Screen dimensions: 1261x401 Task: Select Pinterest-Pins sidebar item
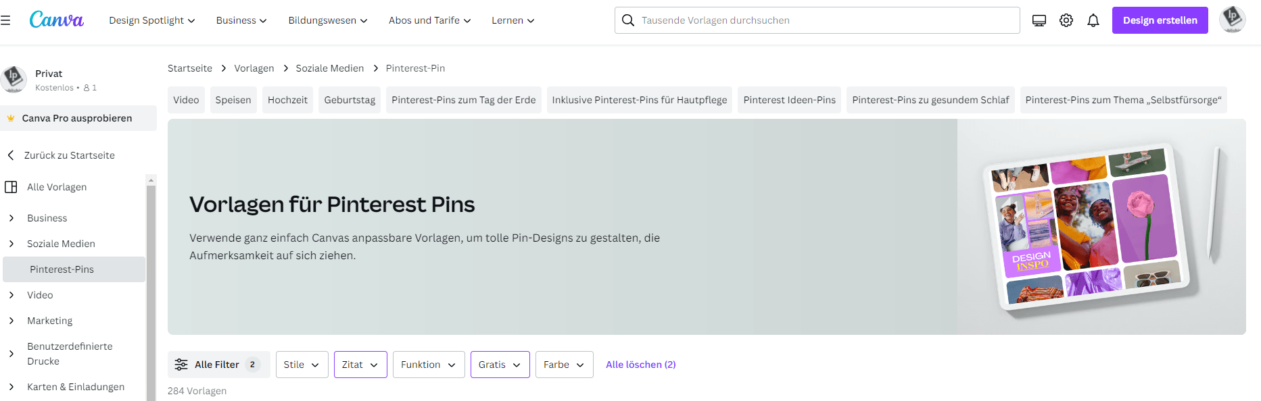tap(74, 269)
